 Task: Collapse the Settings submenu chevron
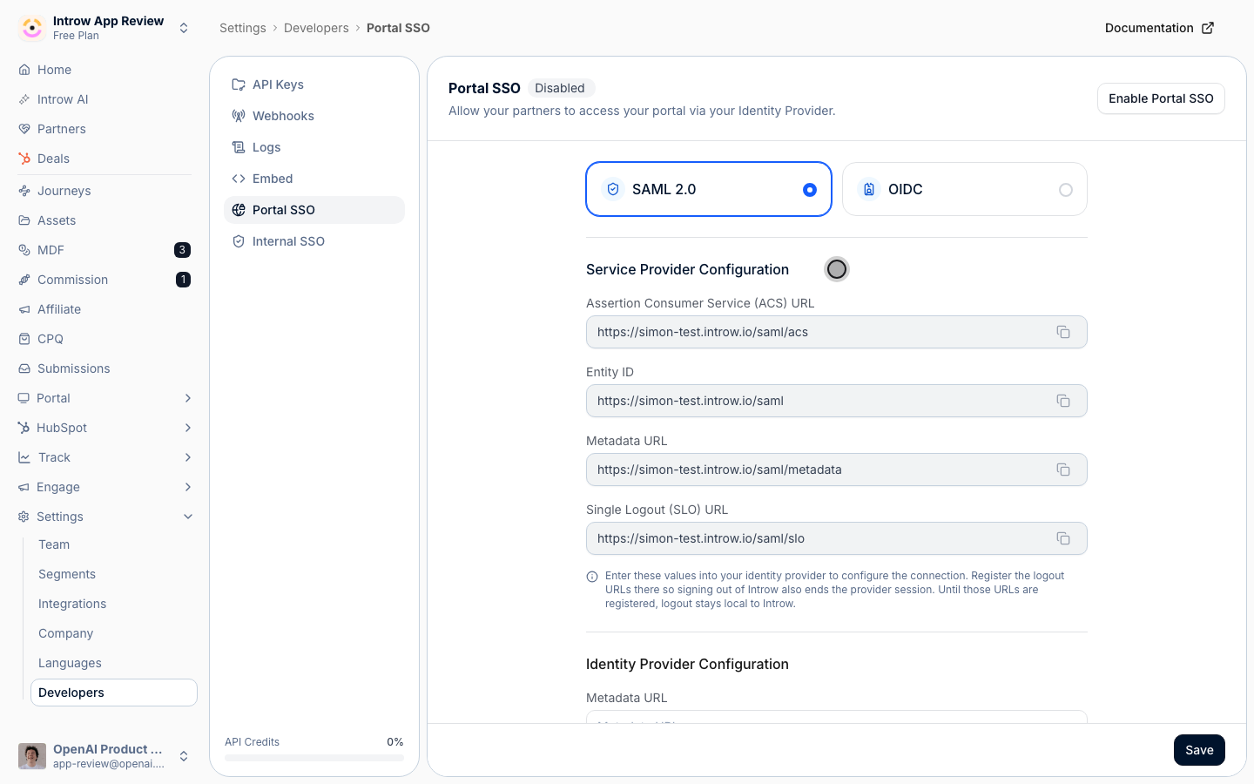coord(188,517)
